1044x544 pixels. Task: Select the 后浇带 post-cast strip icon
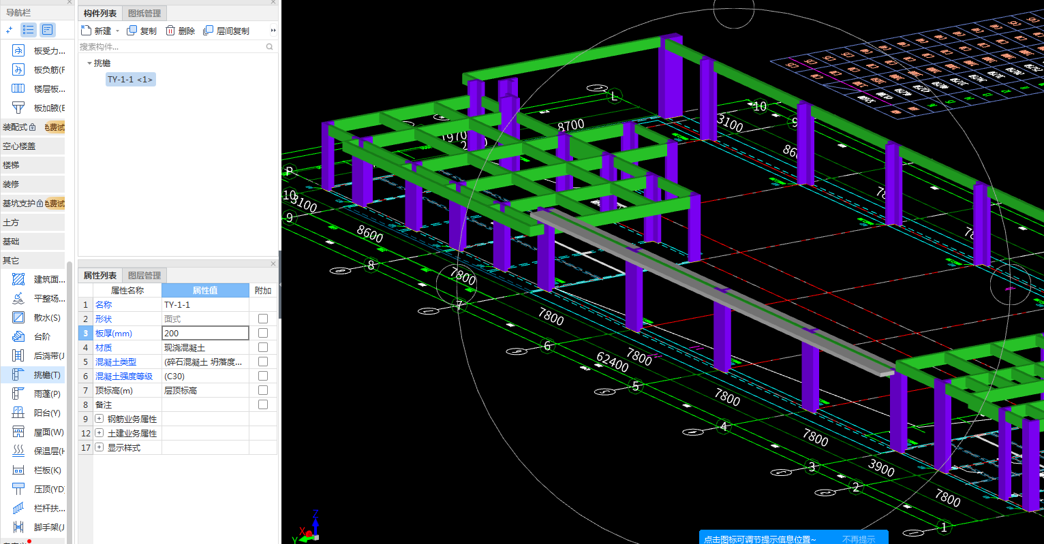click(18, 355)
